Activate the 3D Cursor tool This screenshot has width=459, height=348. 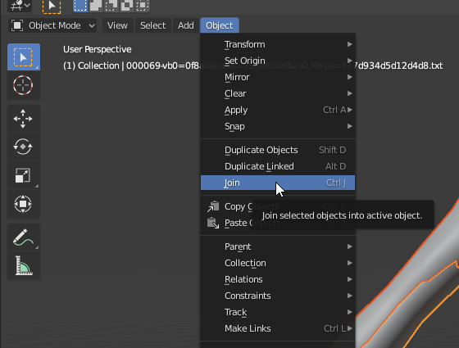(x=24, y=85)
